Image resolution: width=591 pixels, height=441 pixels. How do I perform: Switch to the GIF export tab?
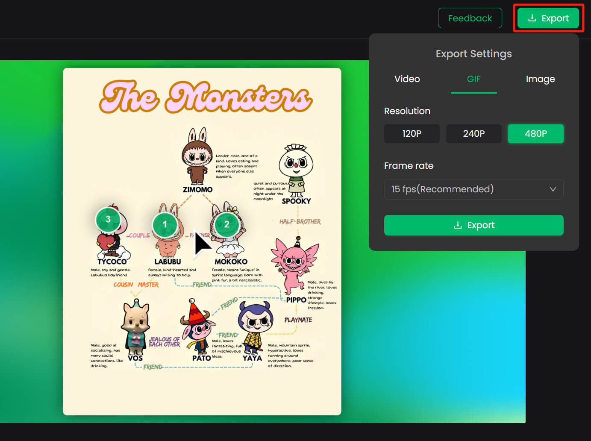[x=473, y=79]
